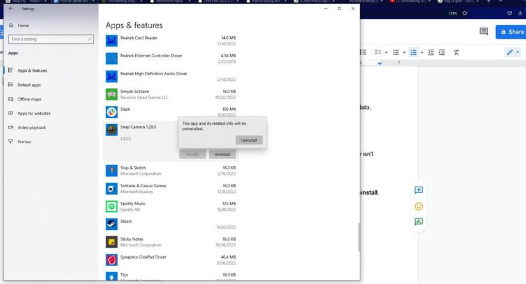Viewport: 526px width, 284px height.
Task: Select Startup in the sidebar
Action: pyautogui.click(x=24, y=141)
